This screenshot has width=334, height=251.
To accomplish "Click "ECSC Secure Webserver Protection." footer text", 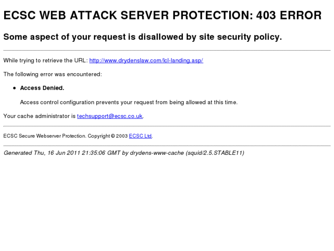I will coord(45,136).
